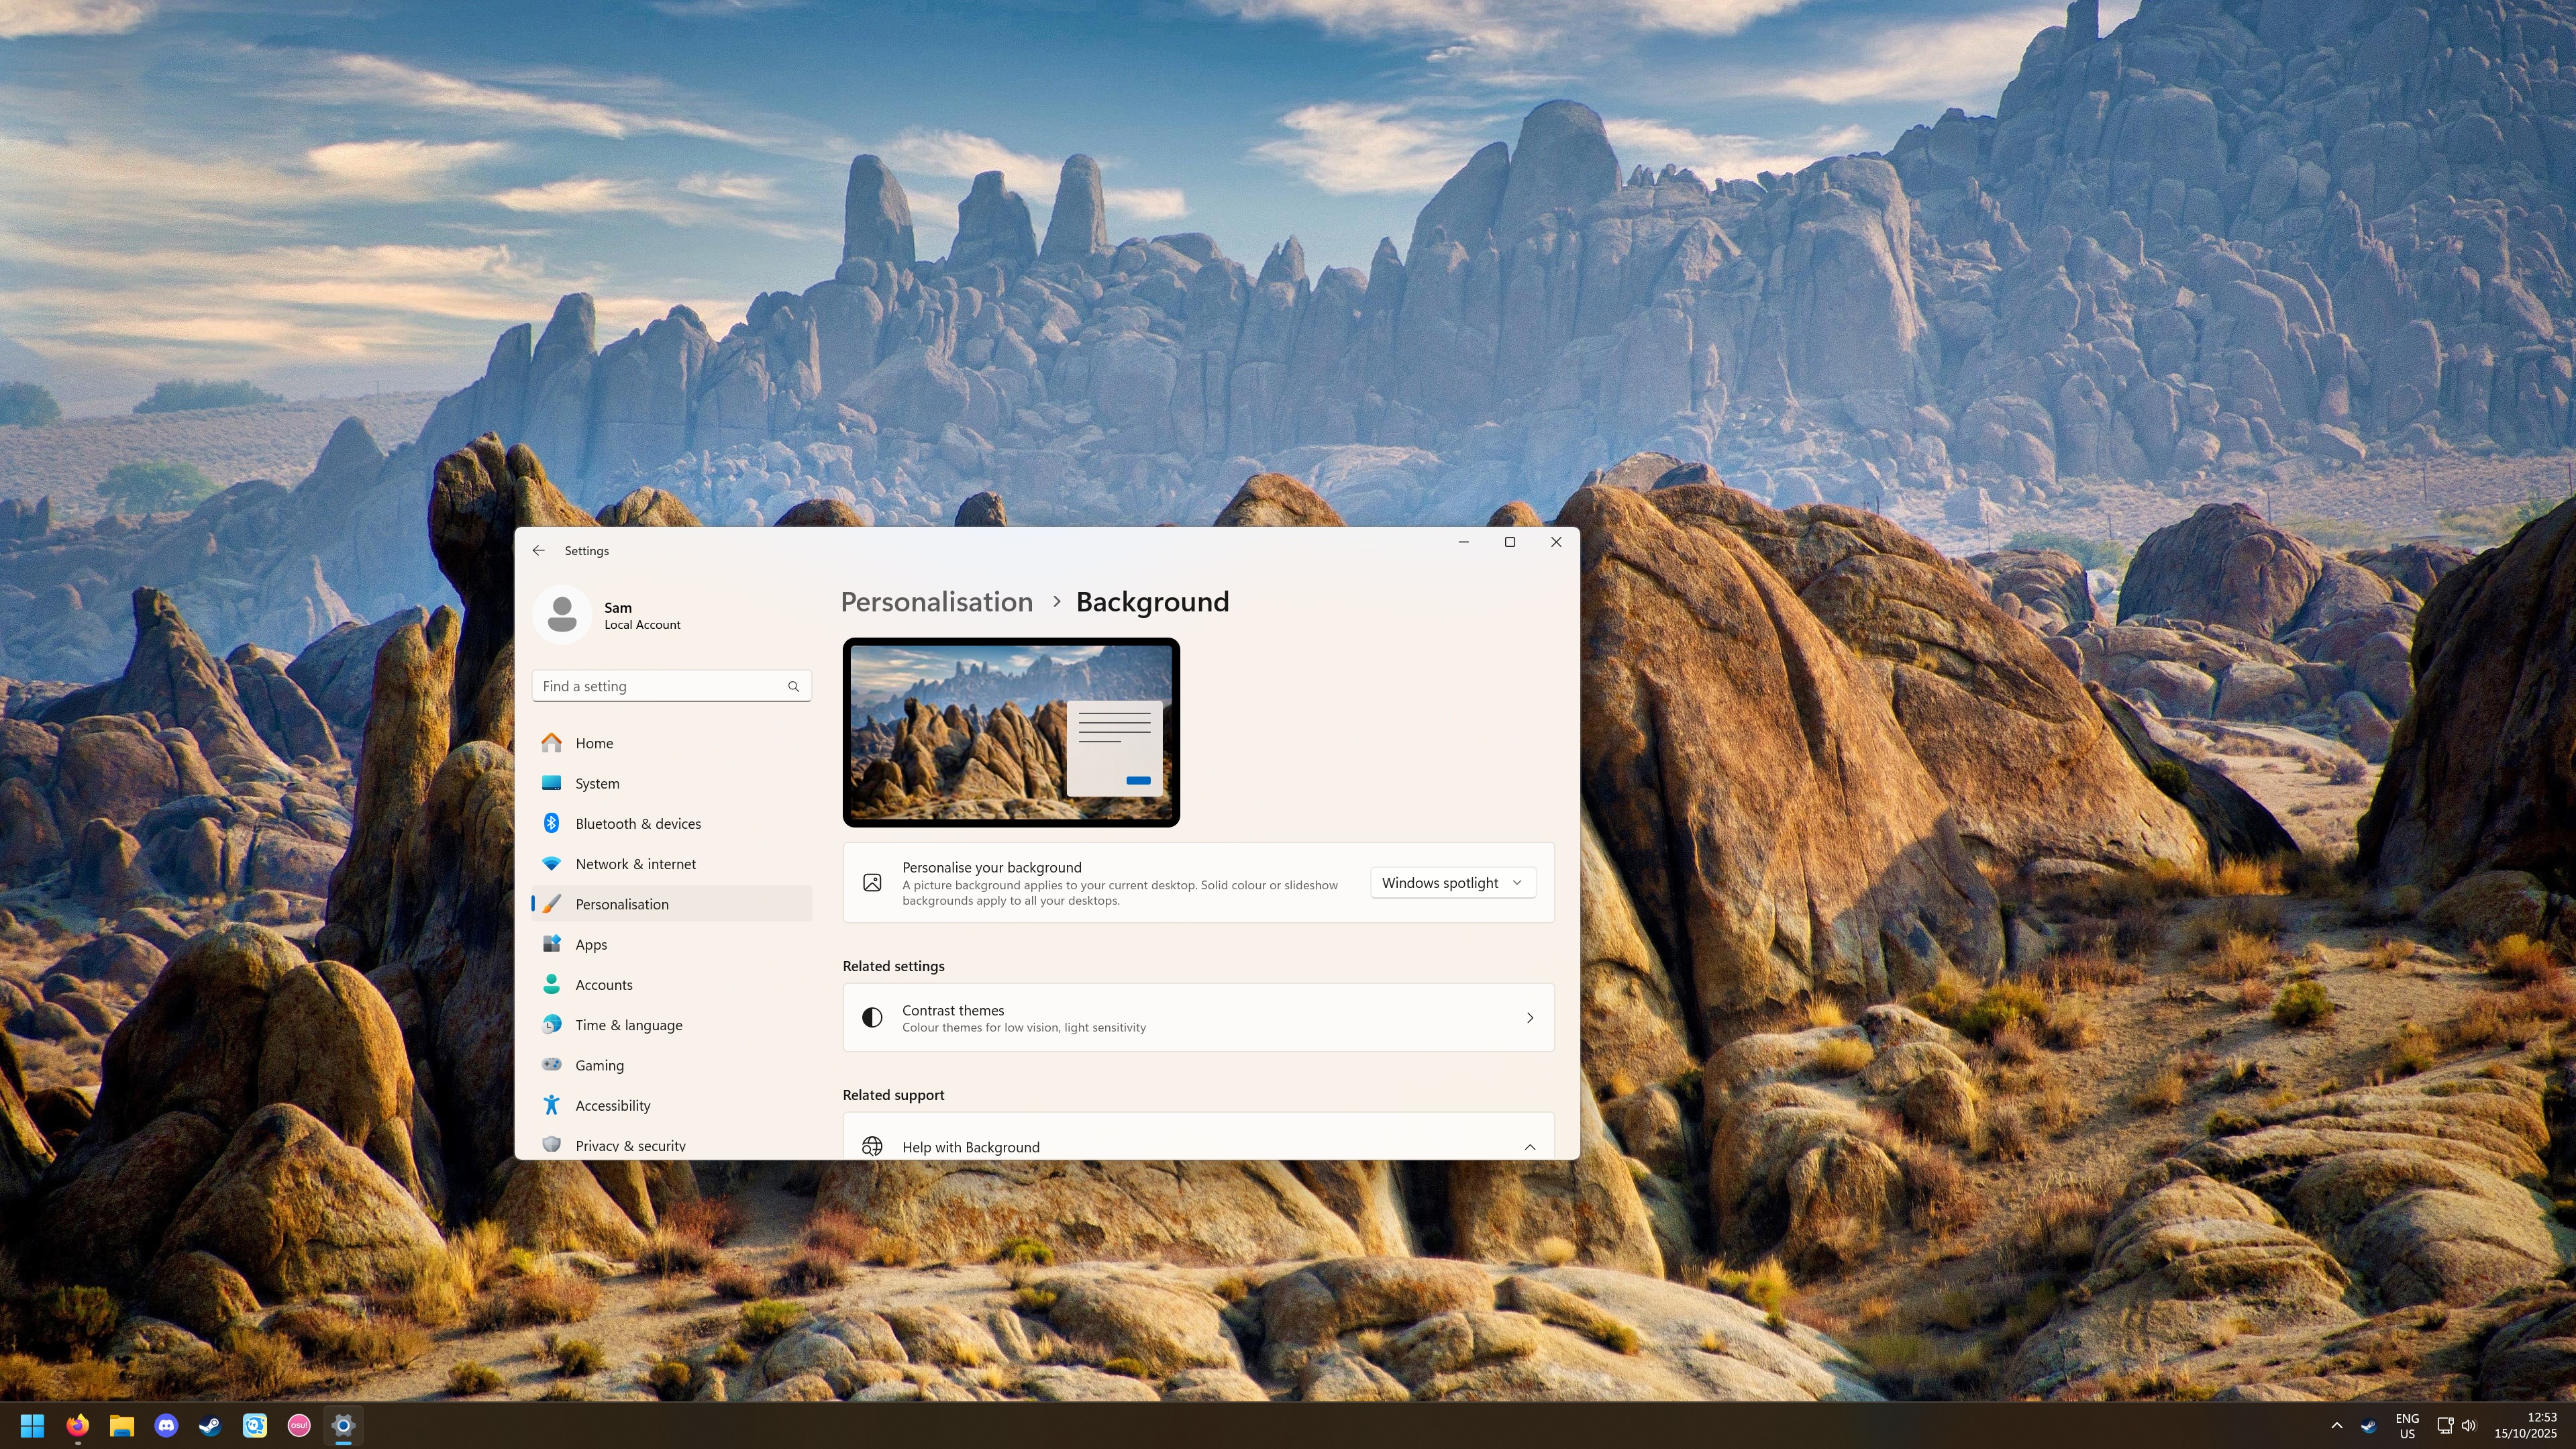Screen dimensions: 2576x1449
Task: Click the Find a setting field
Action: click(660, 686)
